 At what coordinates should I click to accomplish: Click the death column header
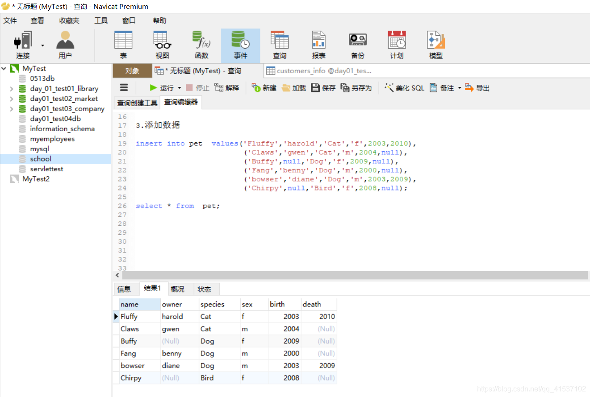point(319,304)
